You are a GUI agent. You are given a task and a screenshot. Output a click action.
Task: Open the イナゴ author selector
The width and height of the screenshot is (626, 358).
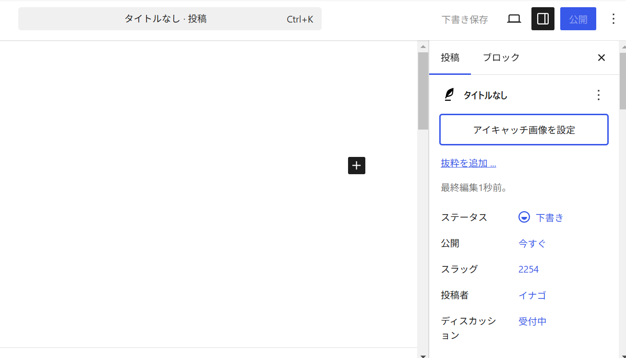point(532,295)
